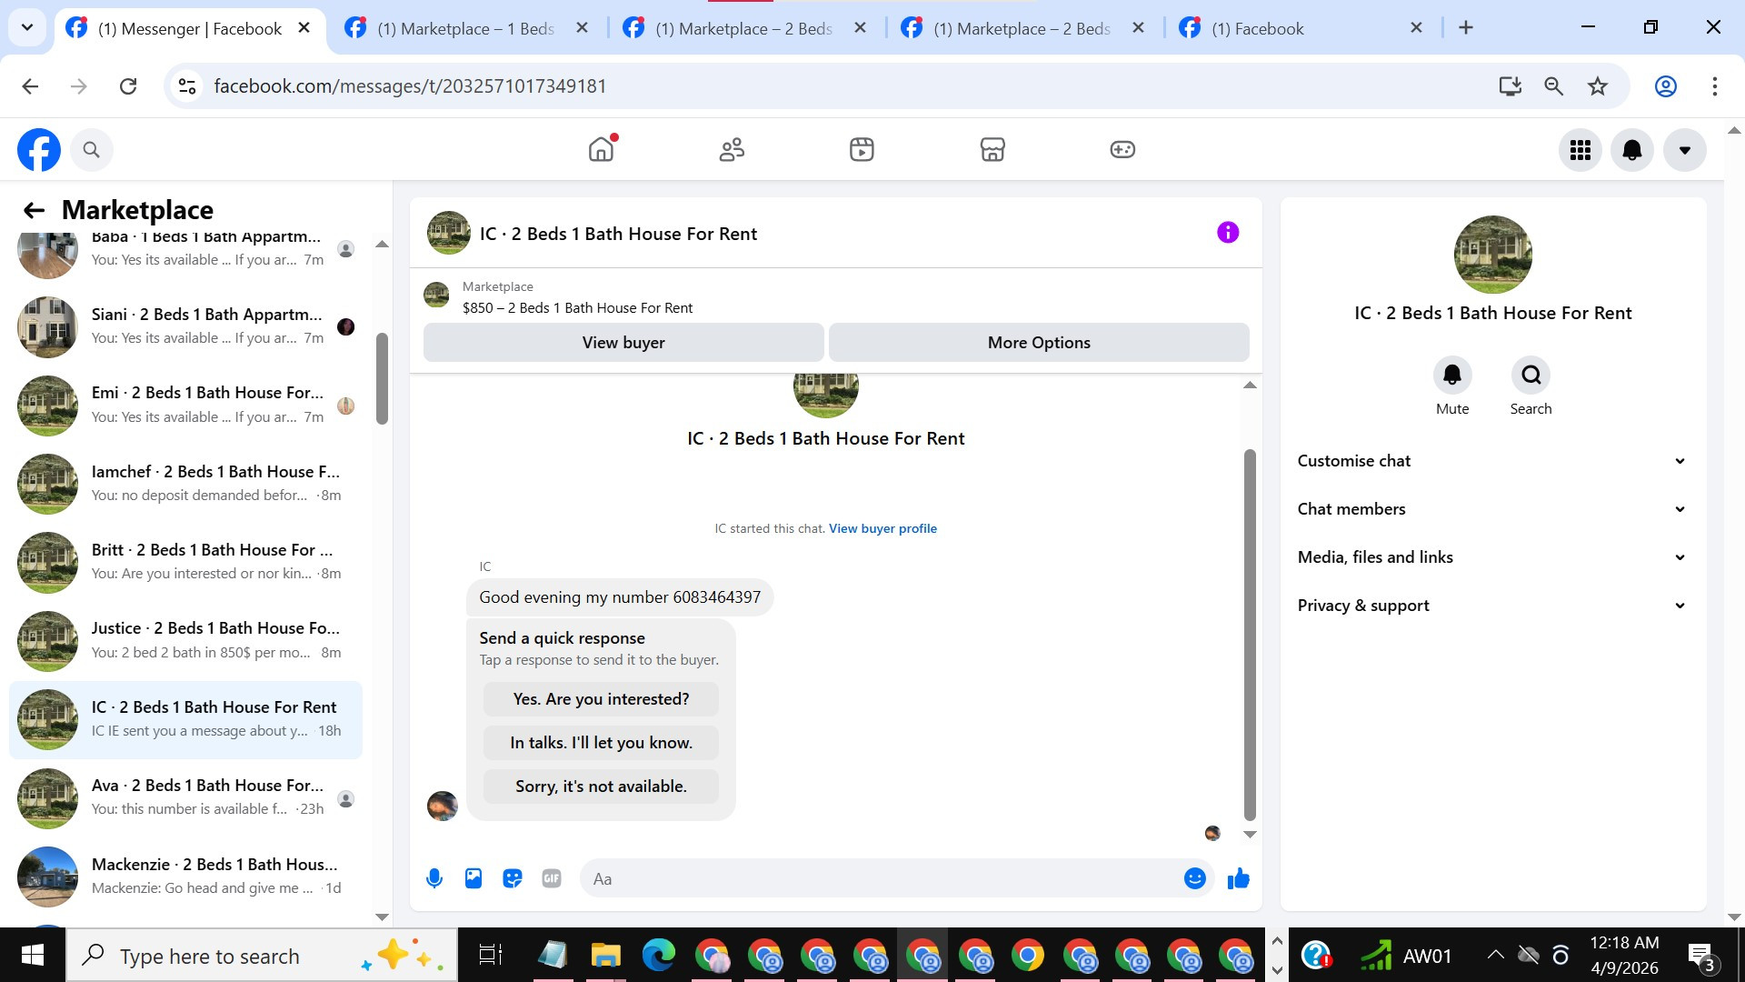The image size is (1745, 982).
Task: Open the sticker picker icon
Action: [513, 878]
